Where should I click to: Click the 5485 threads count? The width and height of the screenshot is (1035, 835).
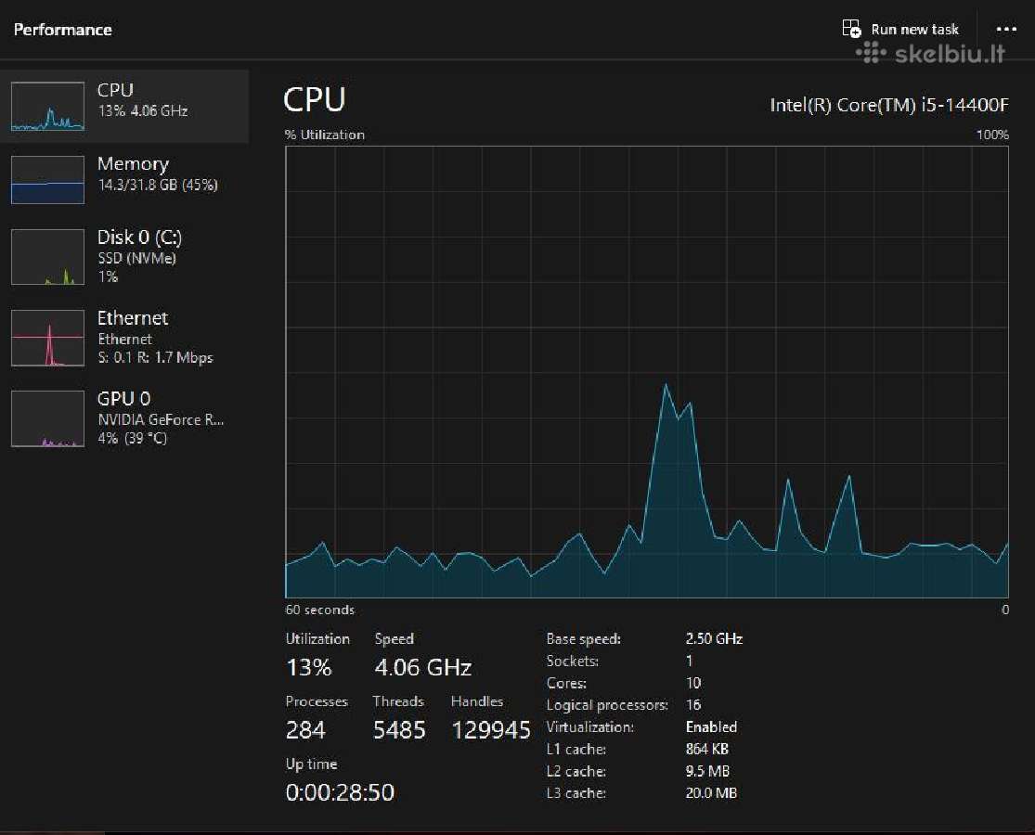pyautogui.click(x=399, y=730)
